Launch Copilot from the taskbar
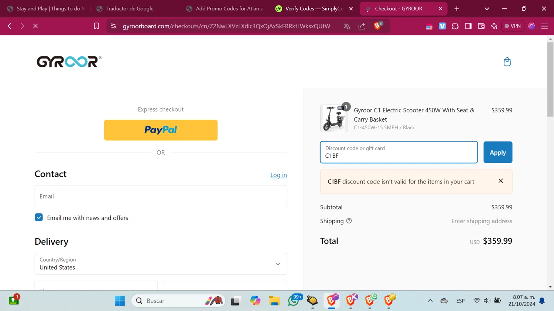Image resolution: width=554 pixels, height=311 pixels. click(255, 301)
